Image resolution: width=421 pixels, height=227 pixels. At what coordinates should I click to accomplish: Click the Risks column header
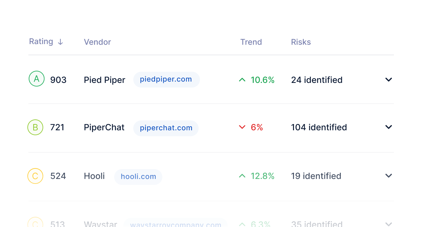pos(301,42)
